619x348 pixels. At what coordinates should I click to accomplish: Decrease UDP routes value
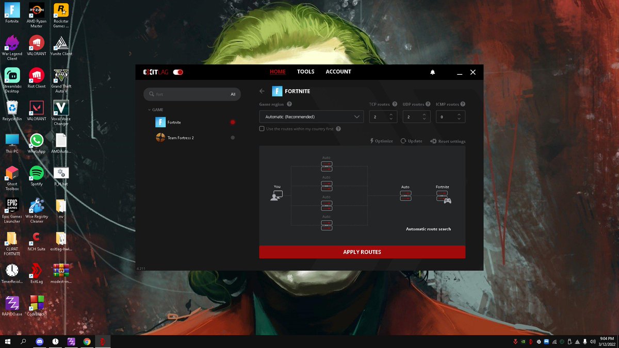point(425,120)
